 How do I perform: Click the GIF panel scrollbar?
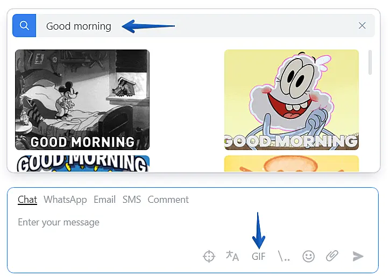coord(370,62)
